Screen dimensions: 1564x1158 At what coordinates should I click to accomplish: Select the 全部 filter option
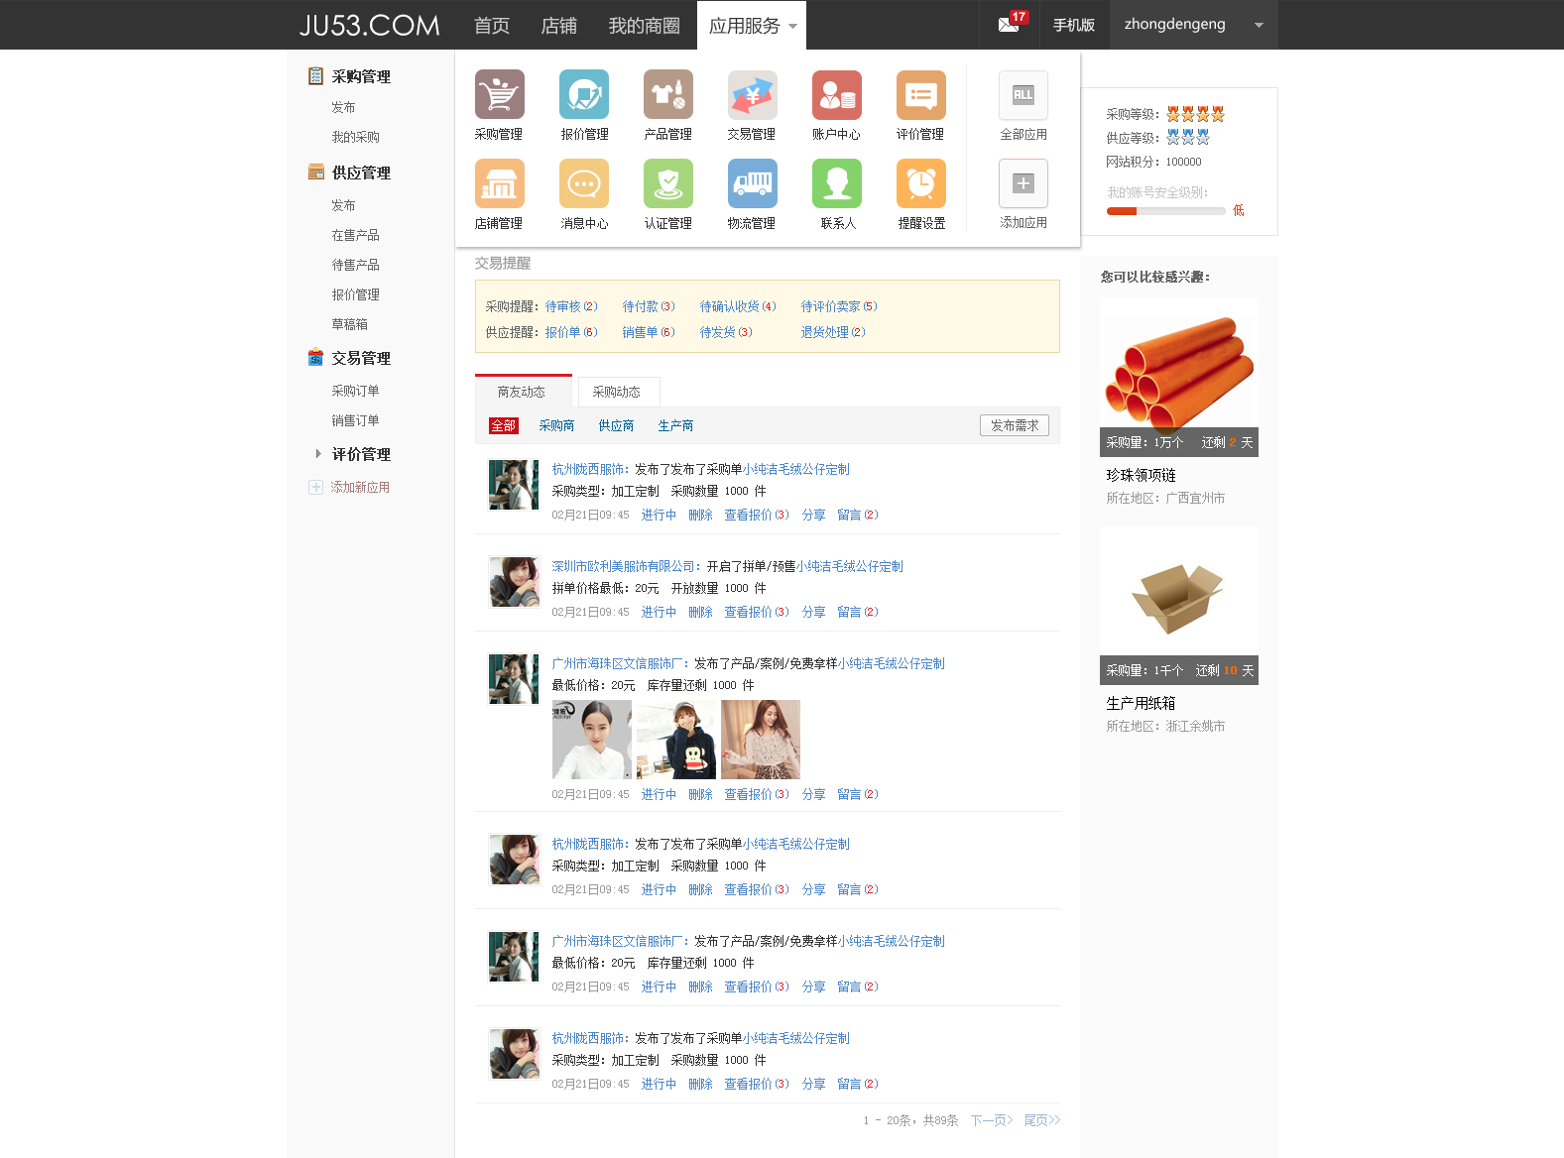click(x=503, y=425)
